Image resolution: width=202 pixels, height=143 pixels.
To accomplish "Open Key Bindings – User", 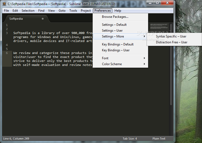I will pos(120,50).
